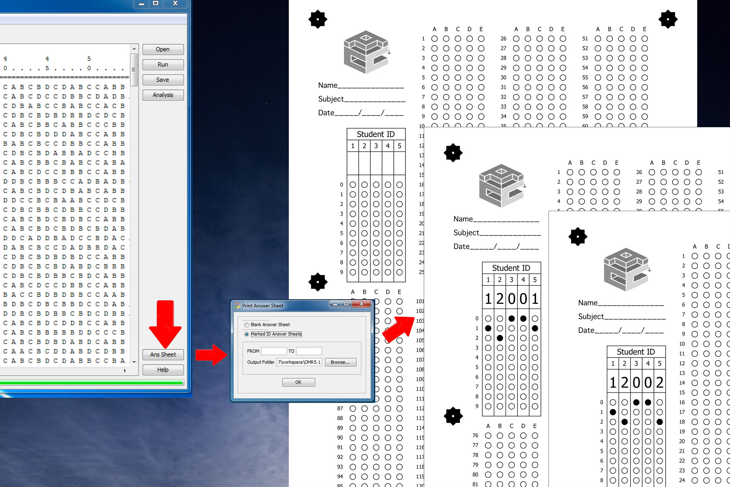Click the Print Answer Sheet dialog title icon
The height and width of the screenshot is (487, 730).
click(x=237, y=306)
